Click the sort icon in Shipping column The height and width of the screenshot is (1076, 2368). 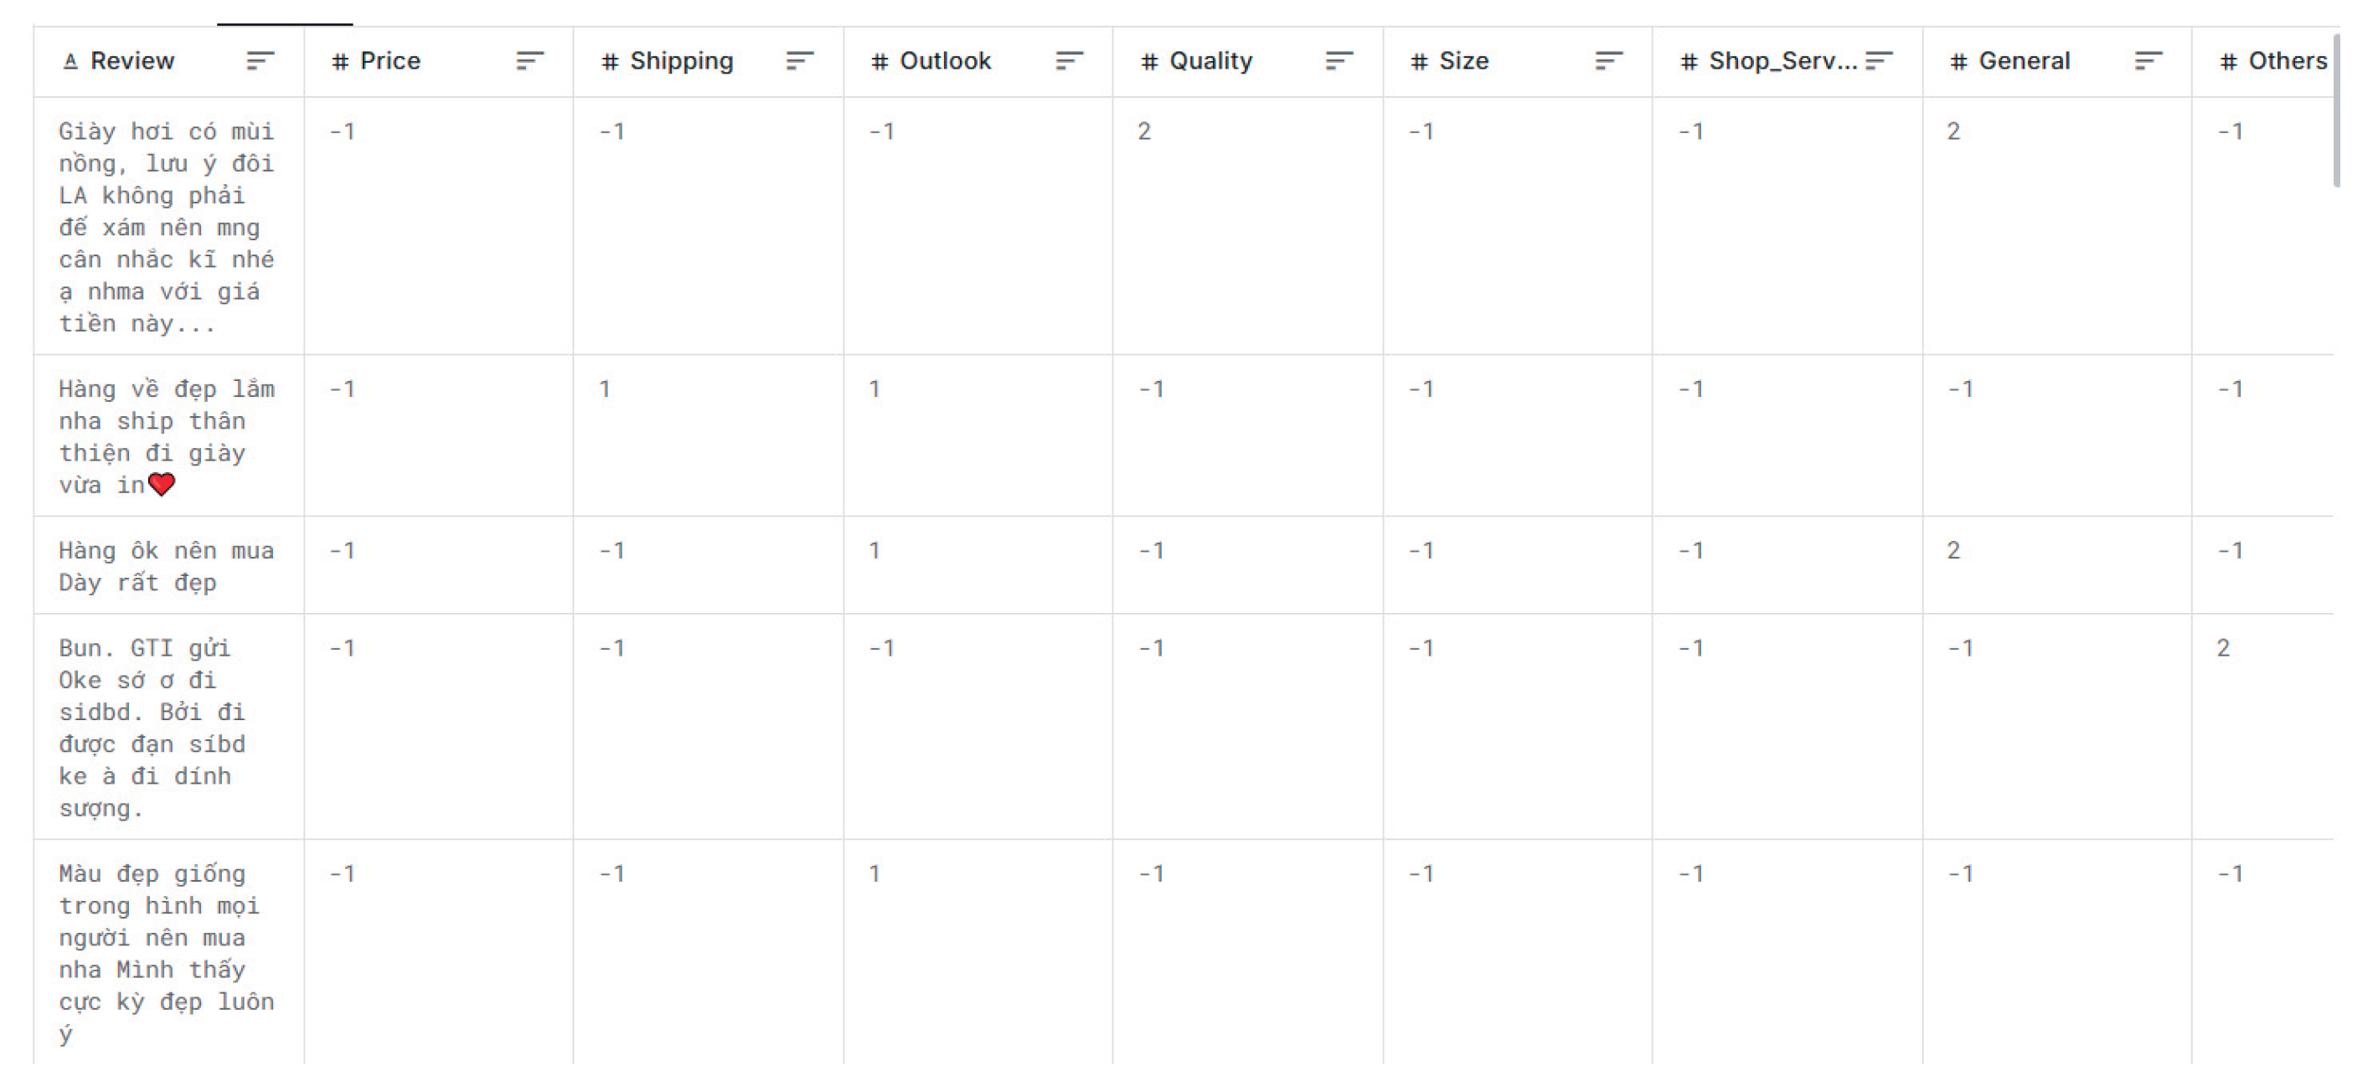(x=800, y=60)
